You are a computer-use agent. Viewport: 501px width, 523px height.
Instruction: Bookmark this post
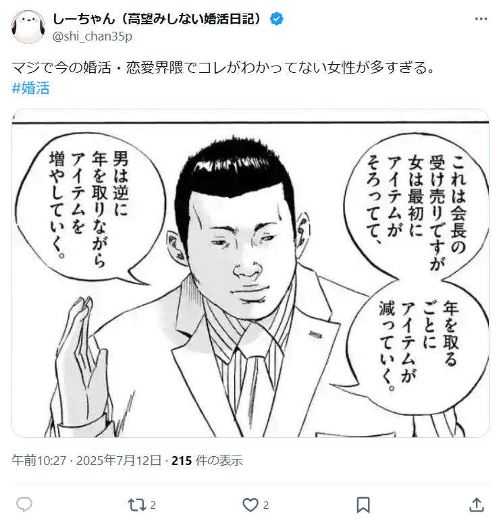tap(363, 505)
